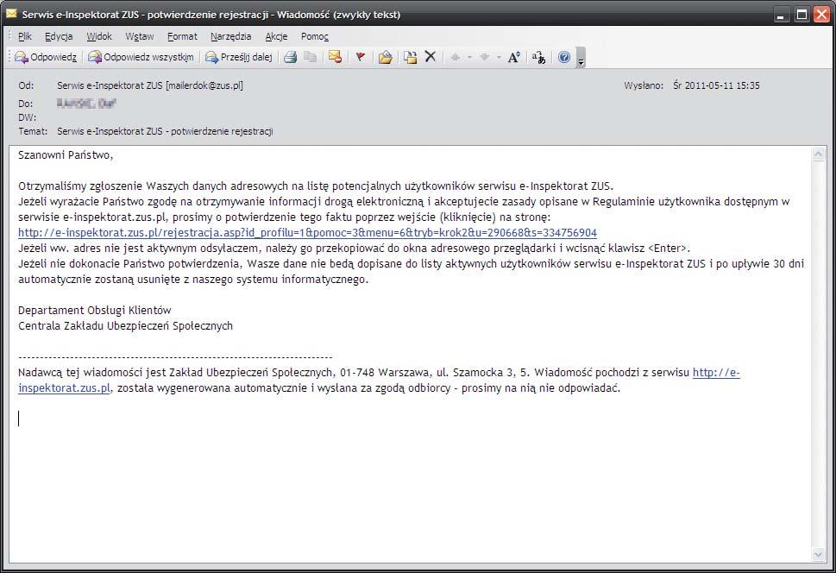This screenshot has height=573, width=836.
Task: Click the scrollbar up arrow in message body
Action: [818, 154]
